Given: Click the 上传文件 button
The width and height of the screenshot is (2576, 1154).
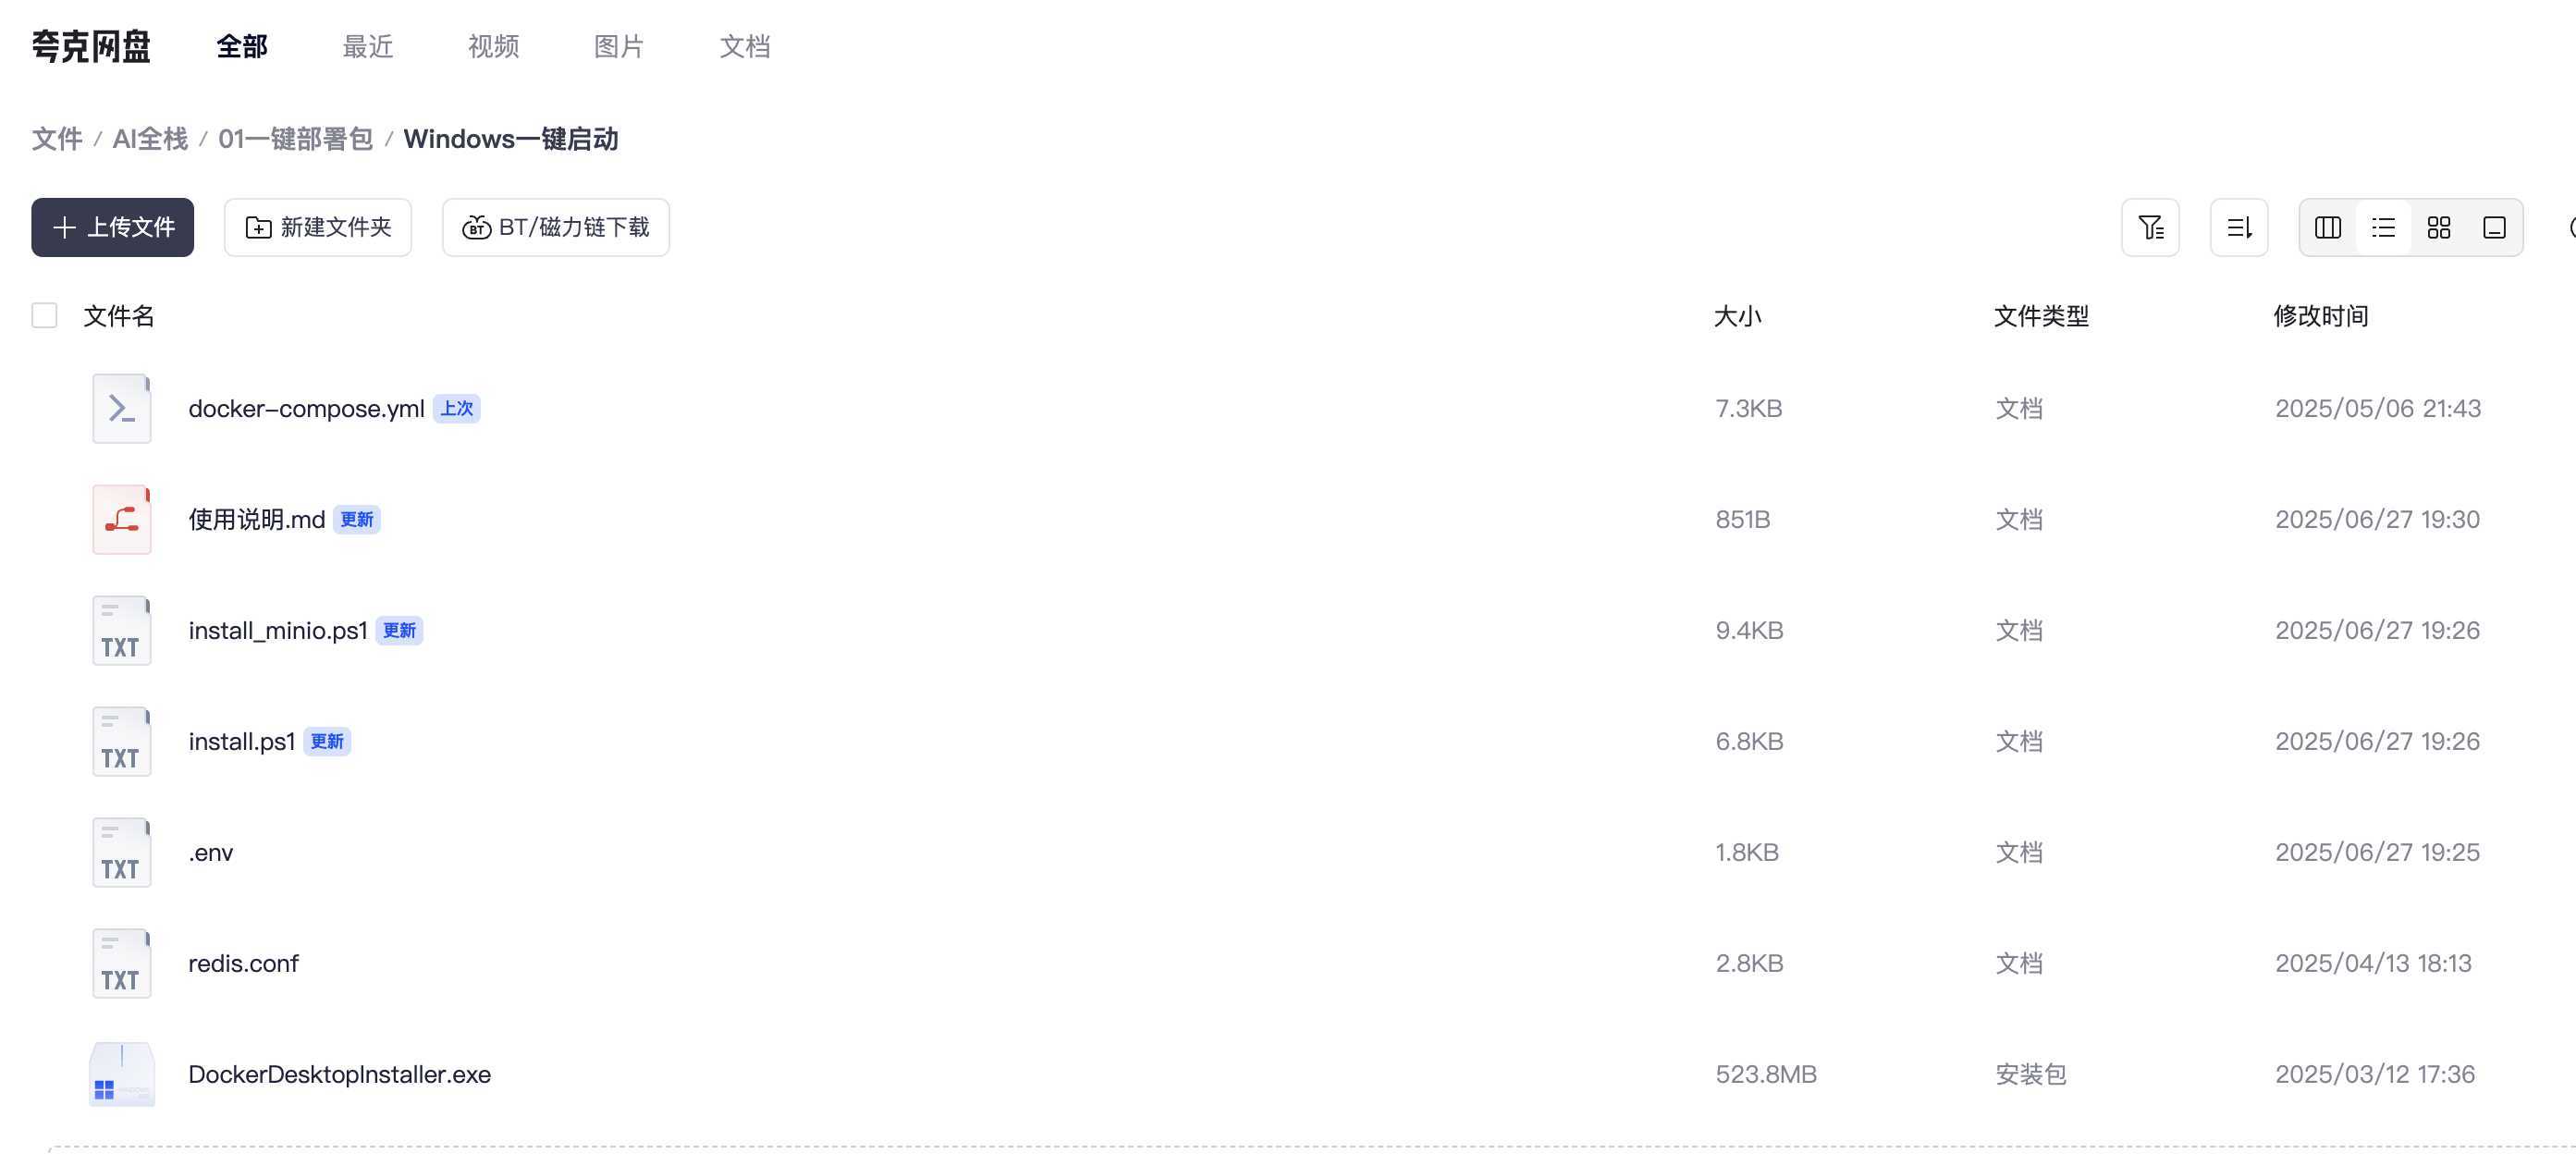Looking at the screenshot, I should point(113,227).
